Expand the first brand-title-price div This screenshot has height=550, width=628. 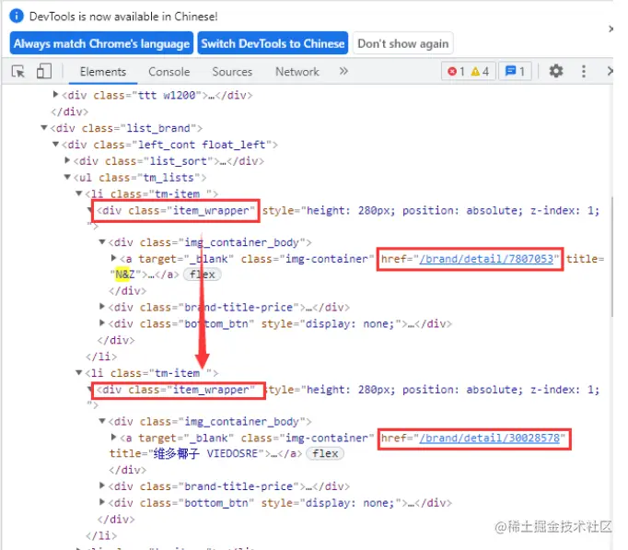(102, 307)
